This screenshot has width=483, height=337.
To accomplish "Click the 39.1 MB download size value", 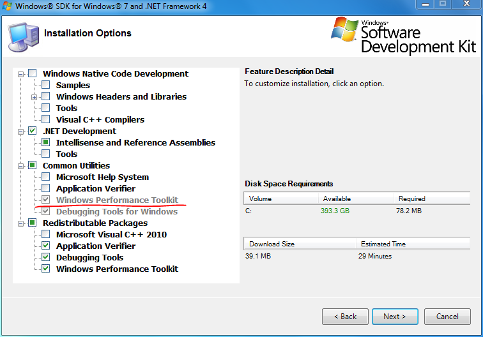I will coord(258,256).
